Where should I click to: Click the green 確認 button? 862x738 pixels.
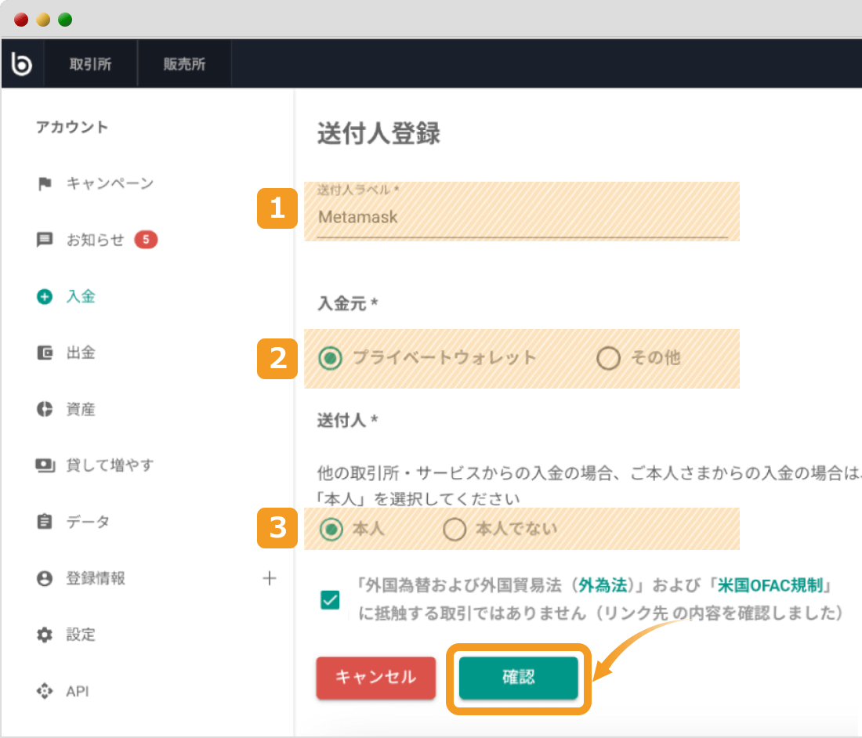coord(519,678)
